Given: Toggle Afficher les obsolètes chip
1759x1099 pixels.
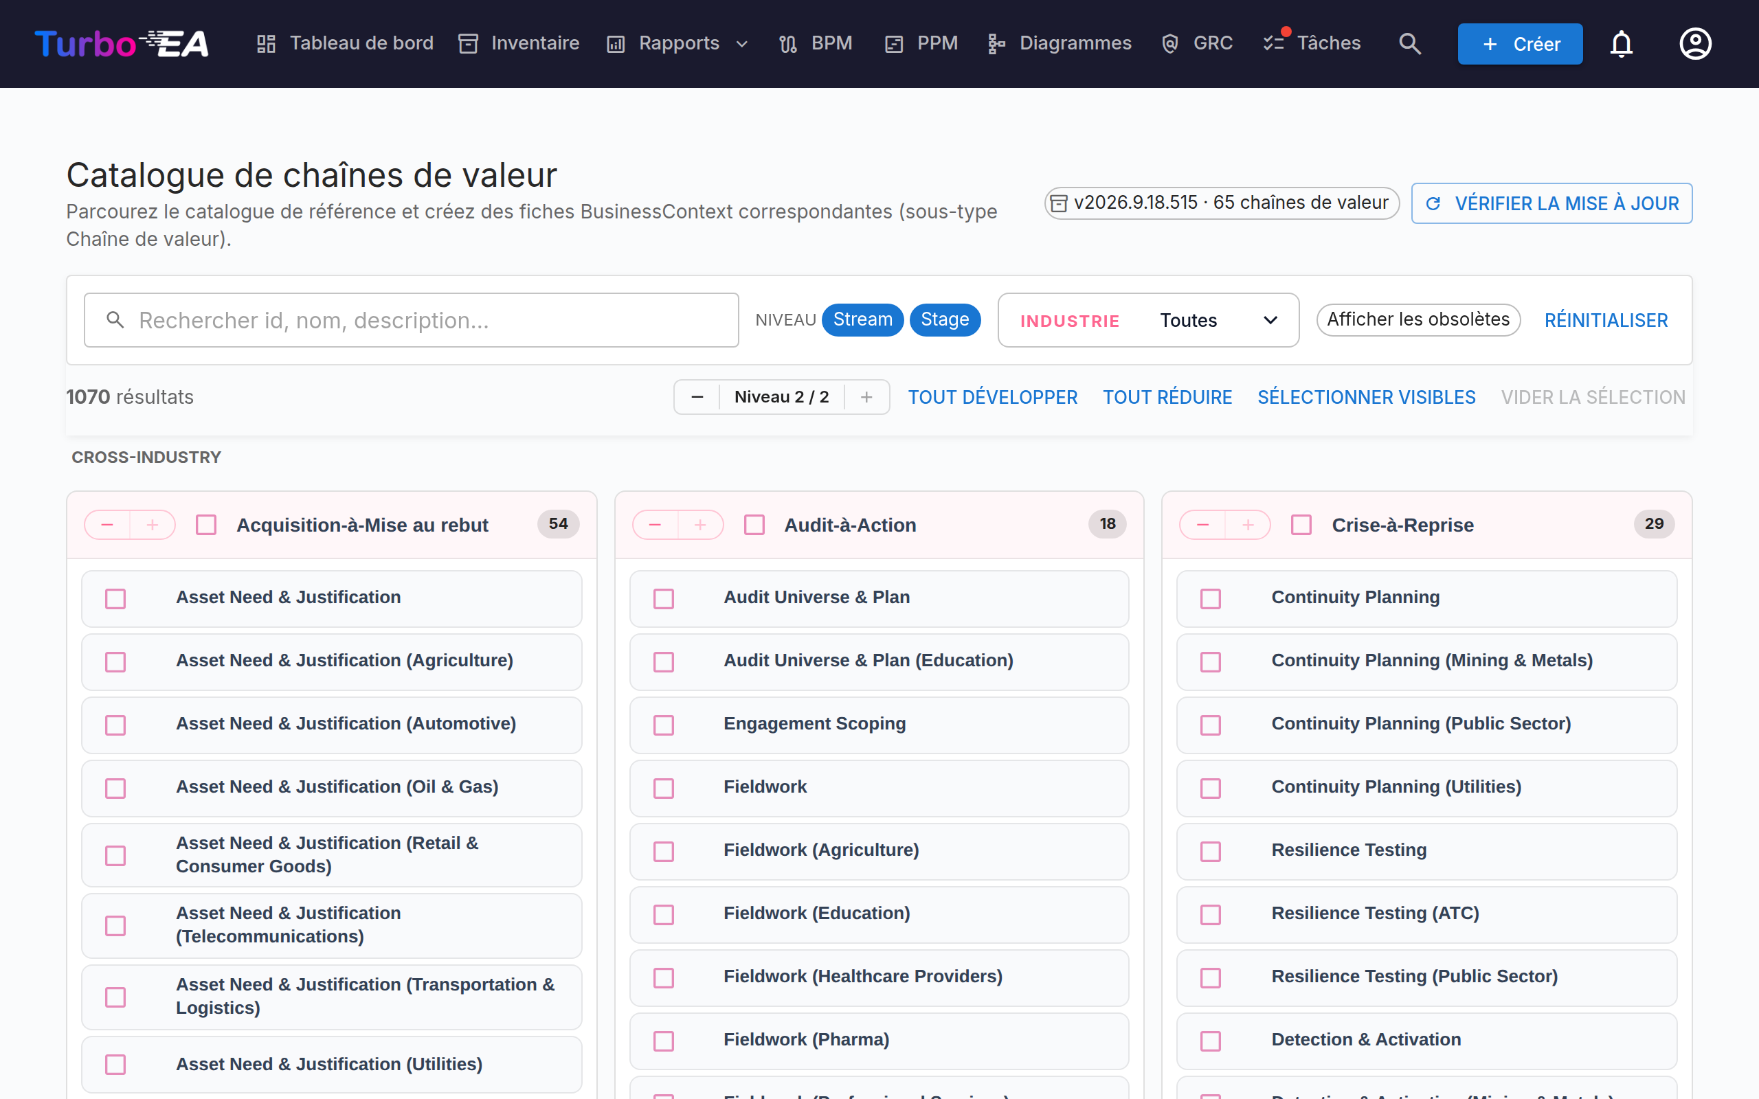Looking at the screenshot, I should point(1418,320).
